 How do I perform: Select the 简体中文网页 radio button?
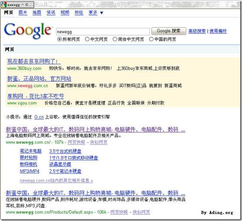tap(115, 39)
